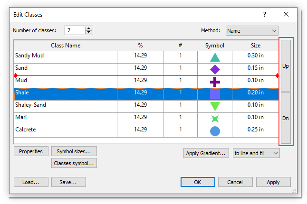This screenshot has width=307, height=204.
Task: Click the teal triangle symbol for Sandy Mud
Action: [215, 57]
